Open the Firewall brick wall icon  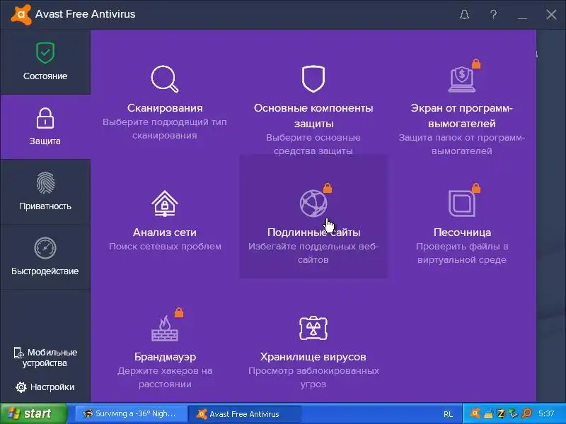click(165, 328)
